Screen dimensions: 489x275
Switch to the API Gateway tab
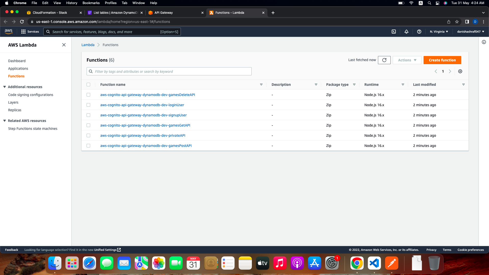pos(164,12)
